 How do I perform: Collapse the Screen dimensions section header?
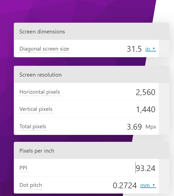91,32
